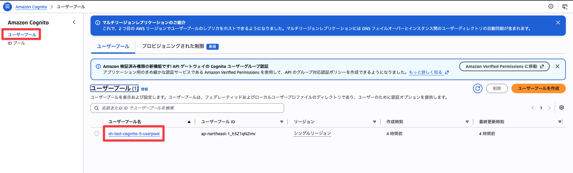Open the sh-test-cognito-5-userpool link

[x=134, y=134]
